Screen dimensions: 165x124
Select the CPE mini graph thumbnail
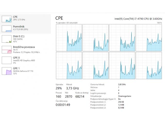pyautogui.click(x=7, y=19)
